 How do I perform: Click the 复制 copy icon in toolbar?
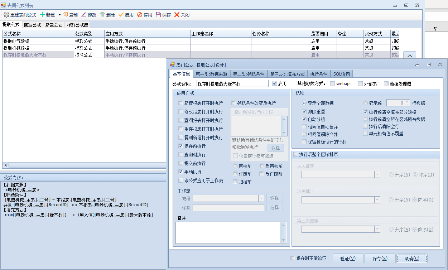(65, 15)
